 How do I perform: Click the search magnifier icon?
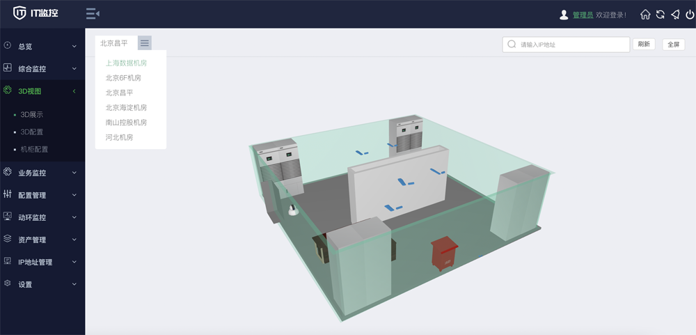(x=512, y=44)
